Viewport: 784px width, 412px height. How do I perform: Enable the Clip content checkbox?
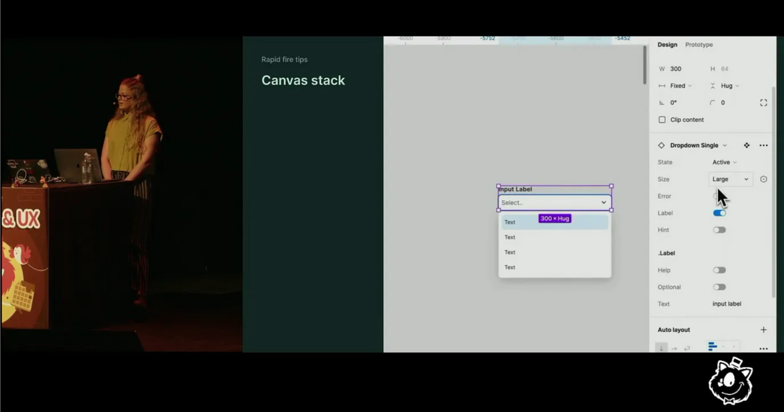coord(662,119)
